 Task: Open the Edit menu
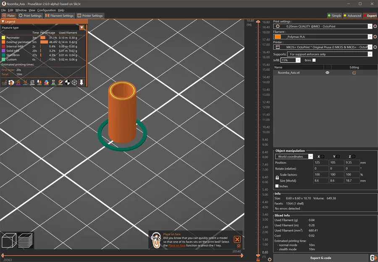pos(10,10)
